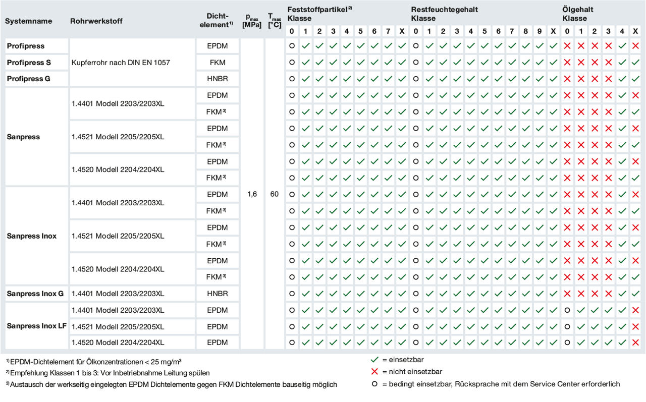This screenshot has height=402, width=646.
Task: Click the '1,6' pressure value
Action: [252, 194]
